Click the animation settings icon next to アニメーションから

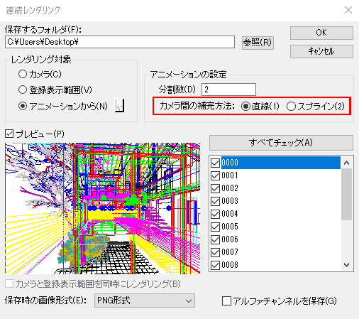(120, 106)
